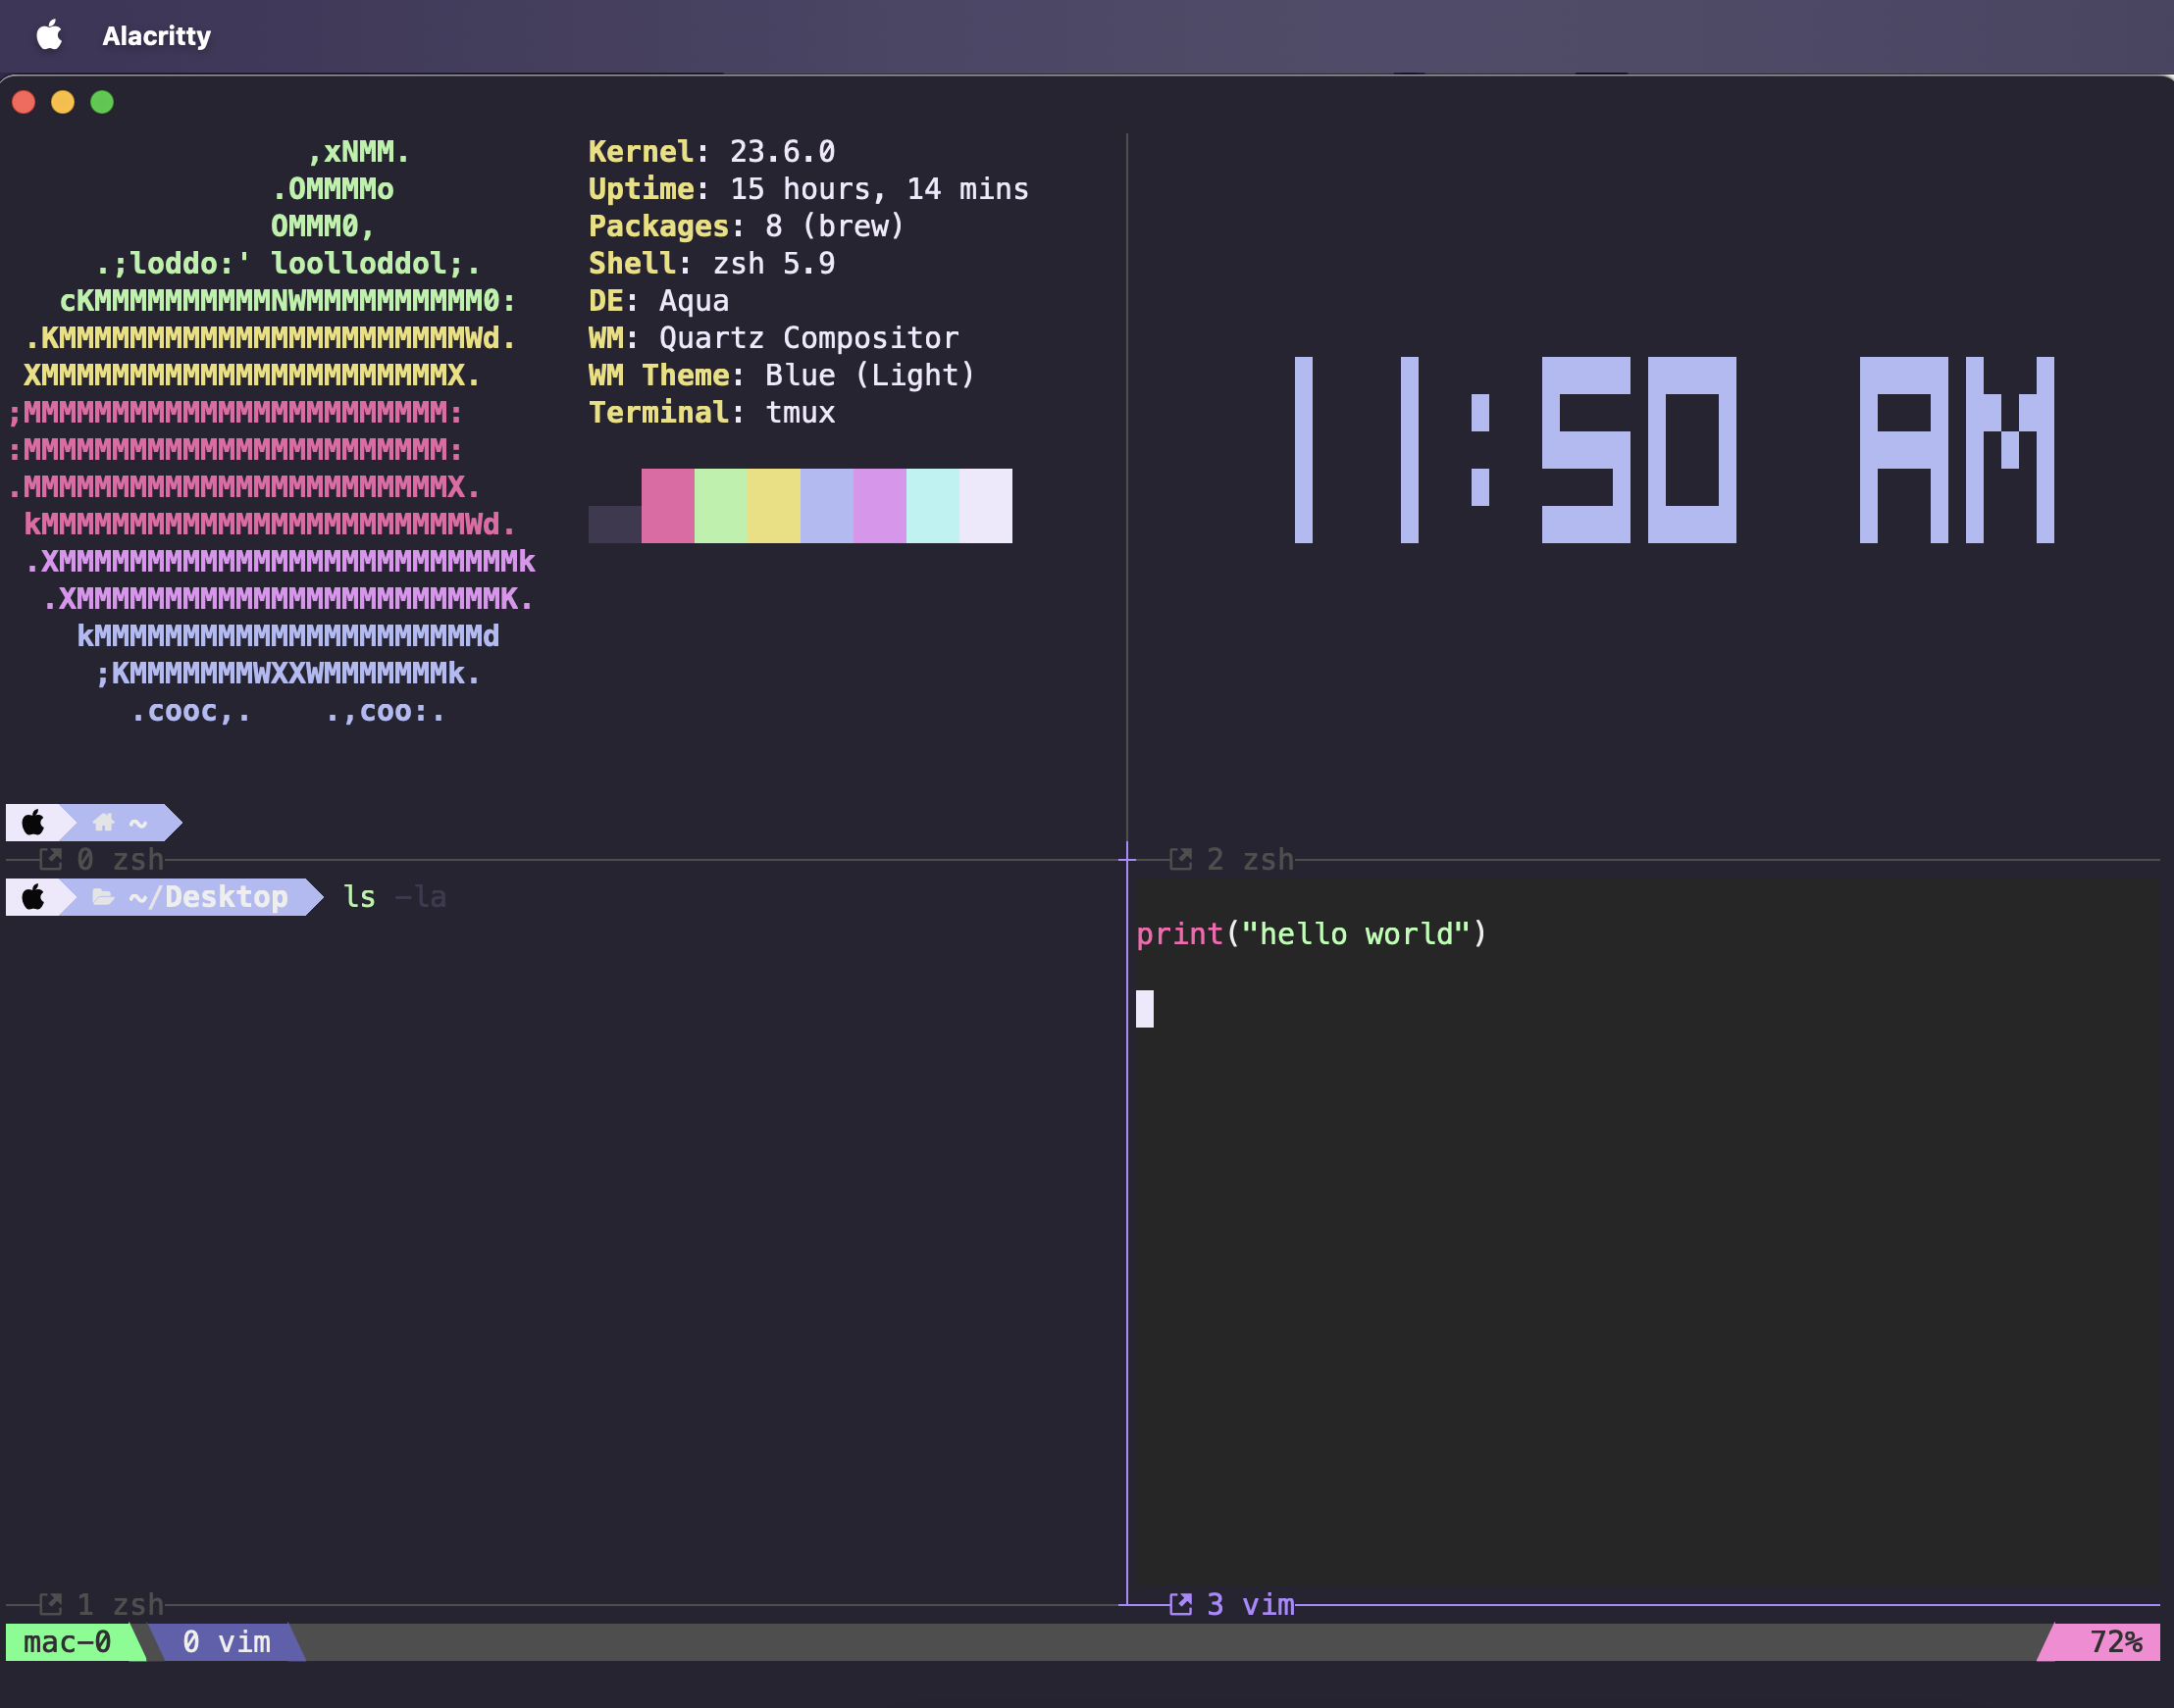Open the Apple menu in menu bar
Screen dimensions: 2174x1708
pyautogui.click(x=49, y=36)
